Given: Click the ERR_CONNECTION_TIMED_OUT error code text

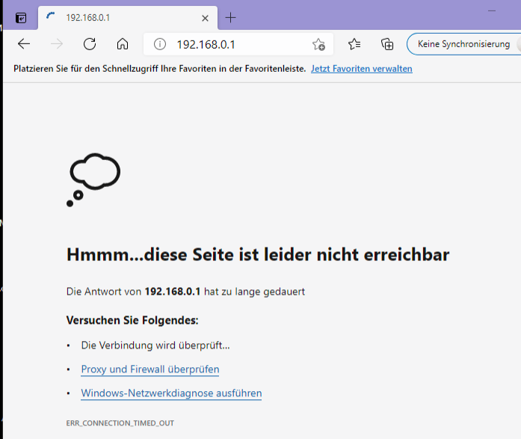Looking at the screenshot, I should [120, 423].
